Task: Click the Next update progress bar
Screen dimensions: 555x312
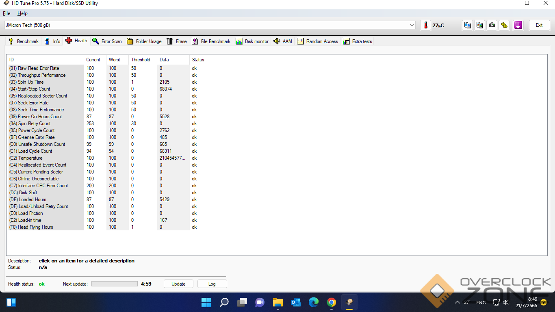Action: [x=115, y=284]
